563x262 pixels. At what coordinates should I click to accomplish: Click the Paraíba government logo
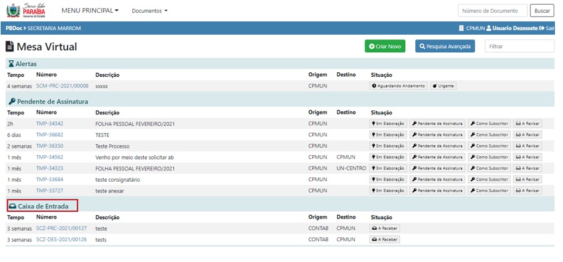tap(26, 11)
